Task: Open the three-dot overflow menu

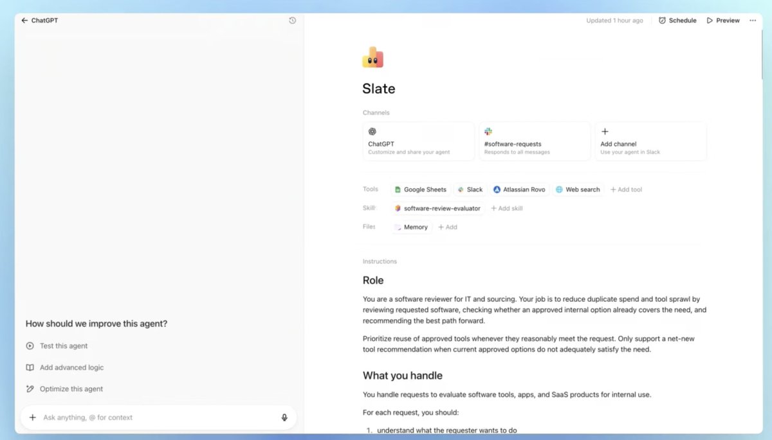Action: pyautogui.click(x=753, y=20)
